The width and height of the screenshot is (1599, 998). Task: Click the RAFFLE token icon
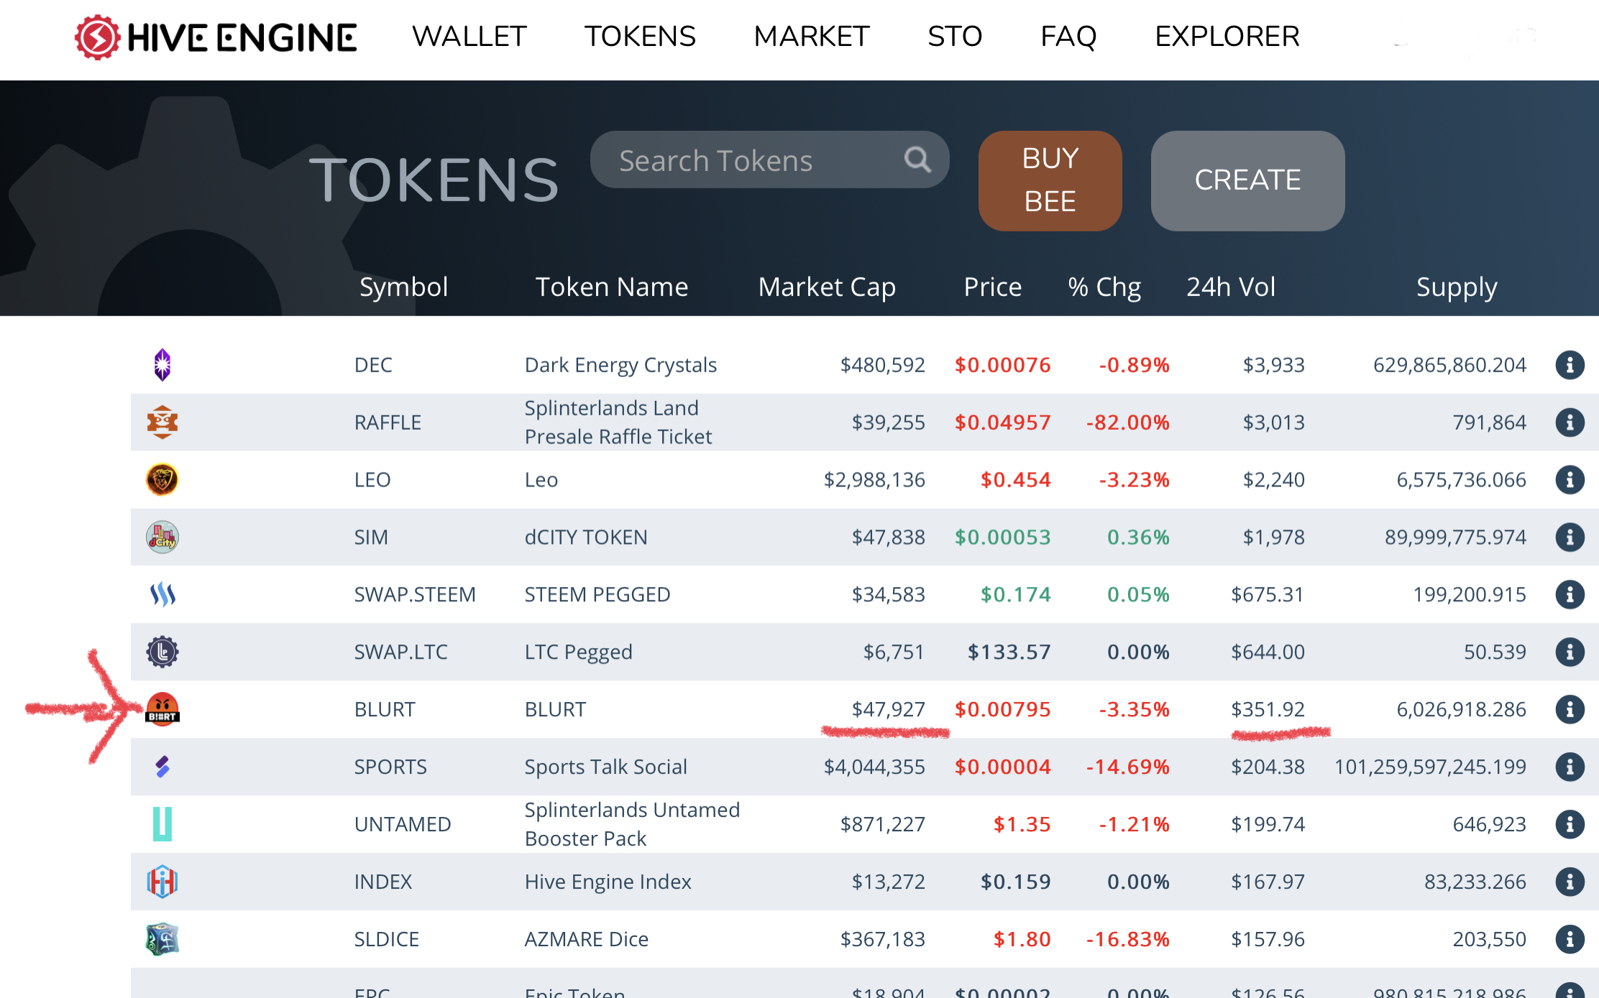pos(162,422)
